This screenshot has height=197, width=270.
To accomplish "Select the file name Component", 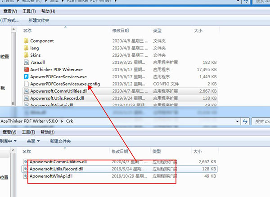I will pos(42,41).
